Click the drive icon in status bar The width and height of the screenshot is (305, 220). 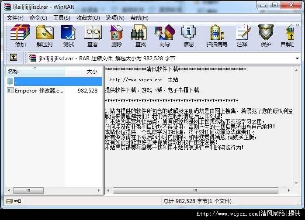tap(9, 201)
